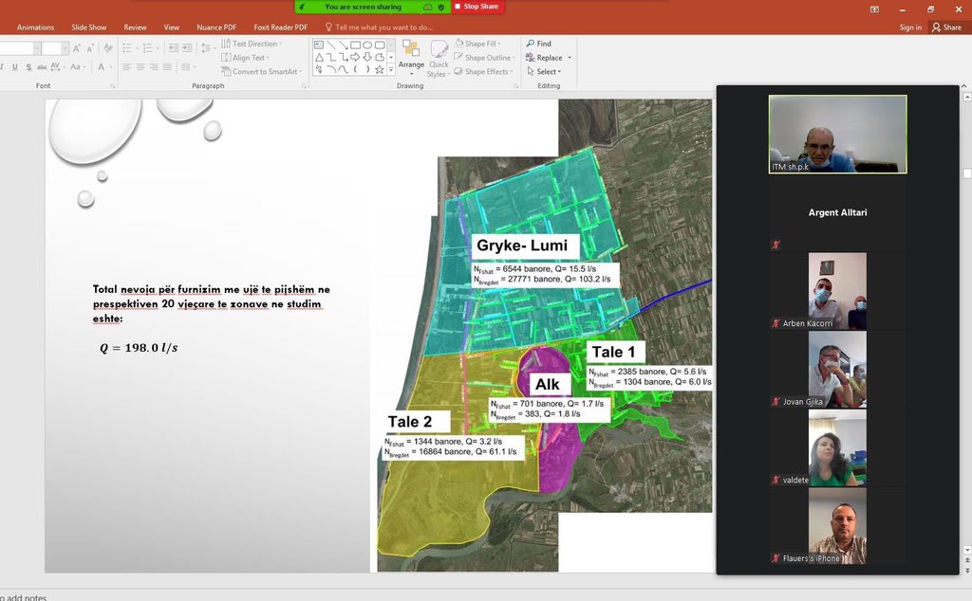Click the Find button
Screen dimensions: 972x601
point(539,44)
